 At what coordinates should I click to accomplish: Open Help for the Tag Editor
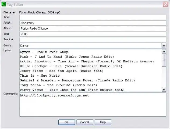click(x=103, y=122)
